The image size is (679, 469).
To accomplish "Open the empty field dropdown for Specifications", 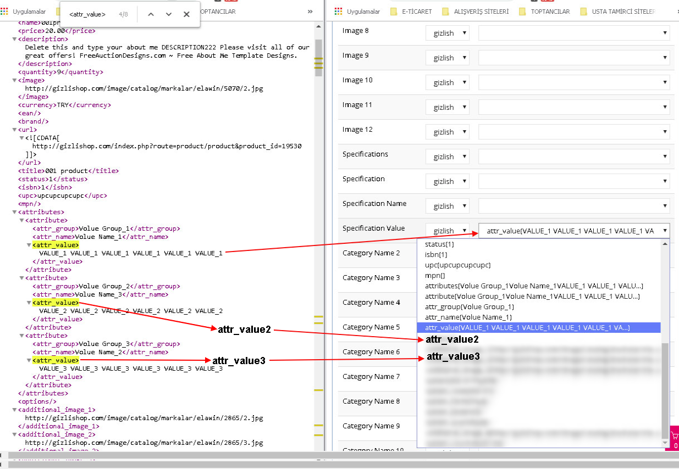I will coord(574,157).
